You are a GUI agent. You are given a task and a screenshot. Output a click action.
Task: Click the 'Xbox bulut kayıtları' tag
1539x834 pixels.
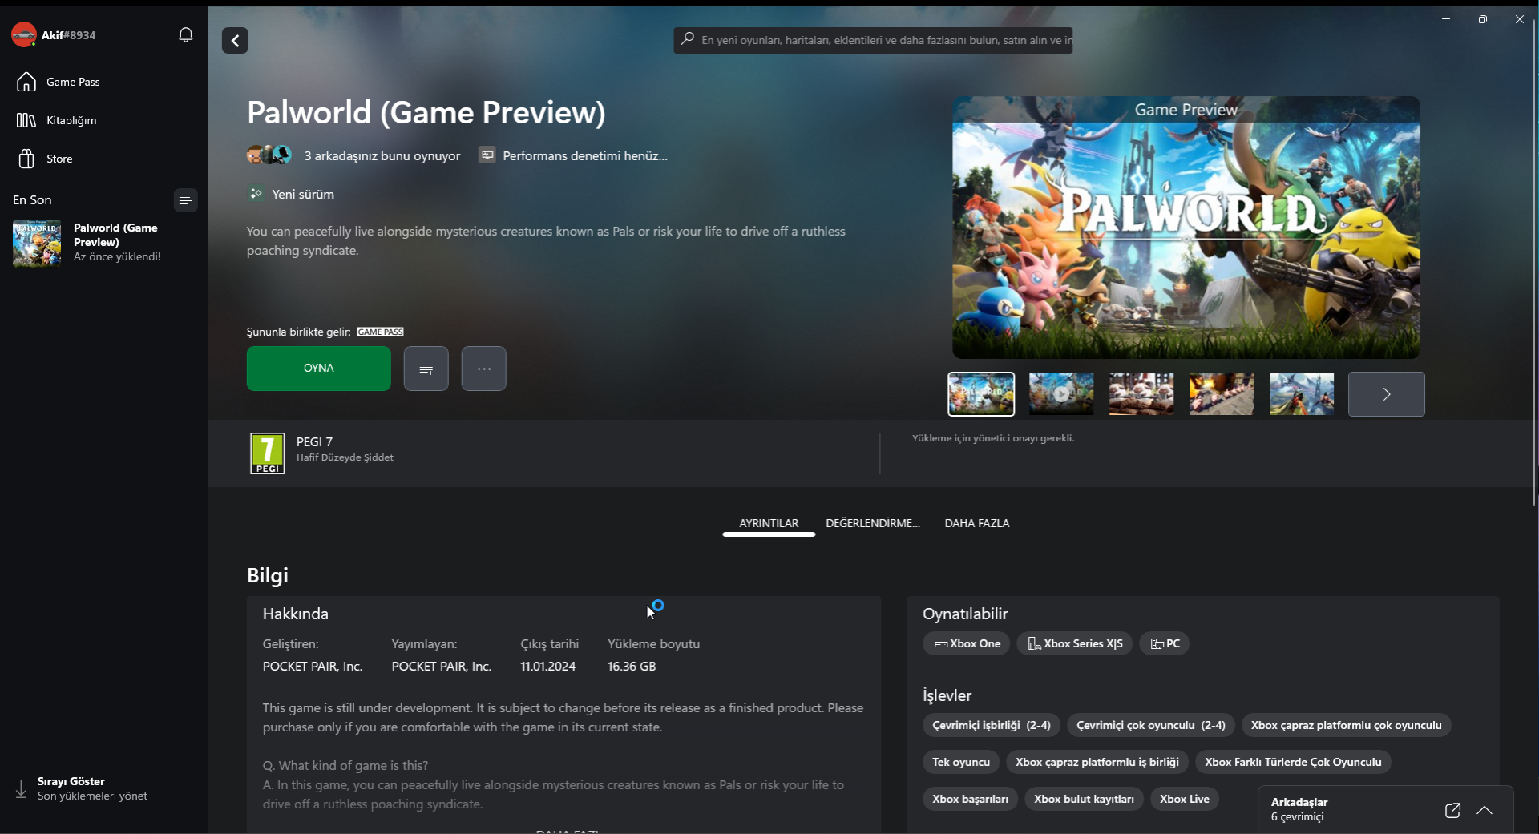click(1084, 799)
